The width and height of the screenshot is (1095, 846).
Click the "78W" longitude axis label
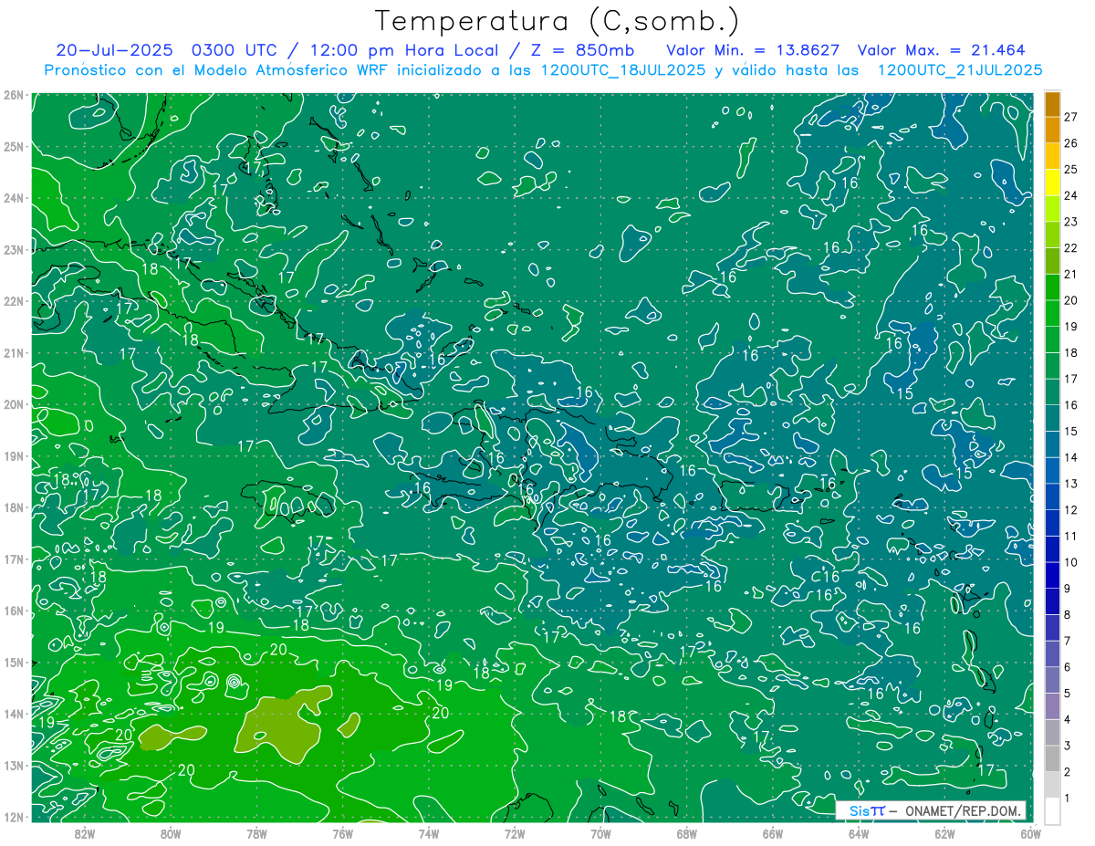(x=256, y=833)
